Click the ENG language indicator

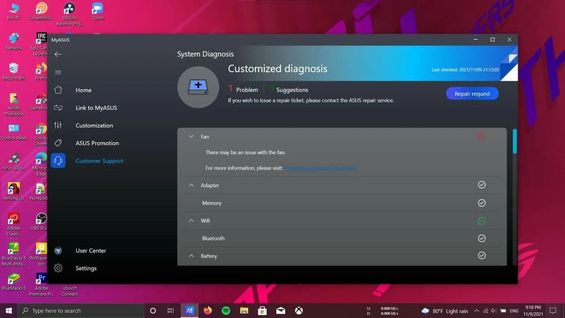[x=514, y=311]
